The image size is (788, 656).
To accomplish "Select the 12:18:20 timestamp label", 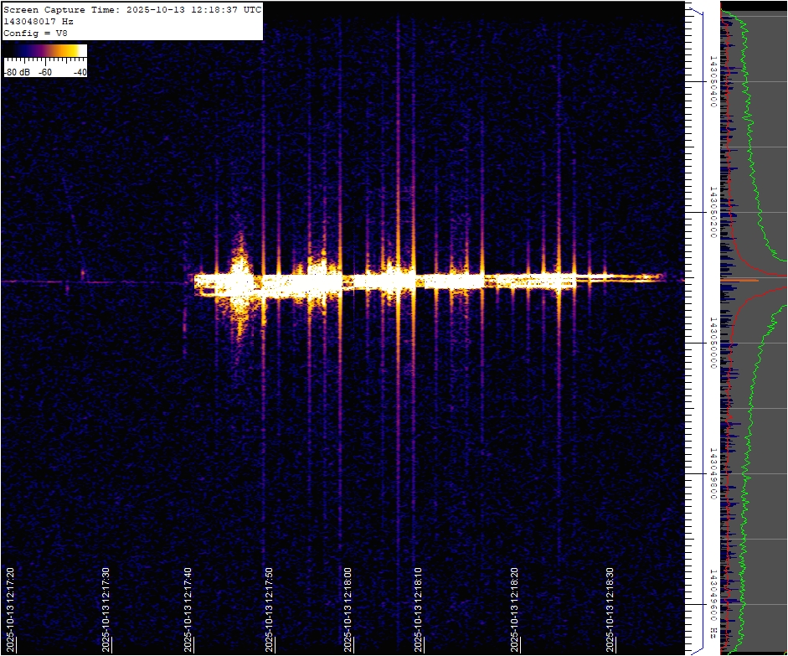I will 515,607.
